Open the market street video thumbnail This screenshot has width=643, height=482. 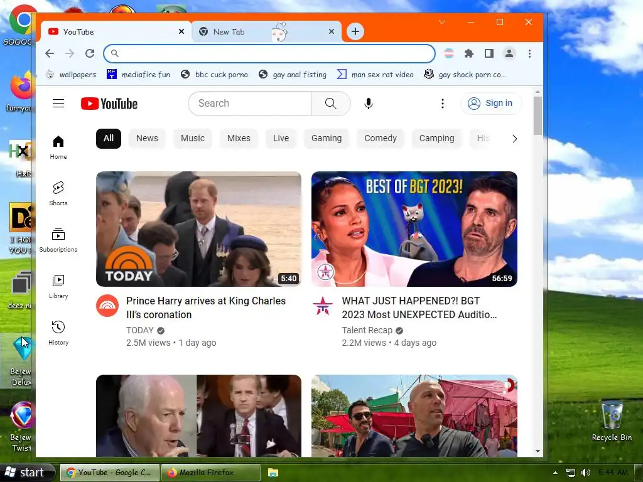coord(414,415)
